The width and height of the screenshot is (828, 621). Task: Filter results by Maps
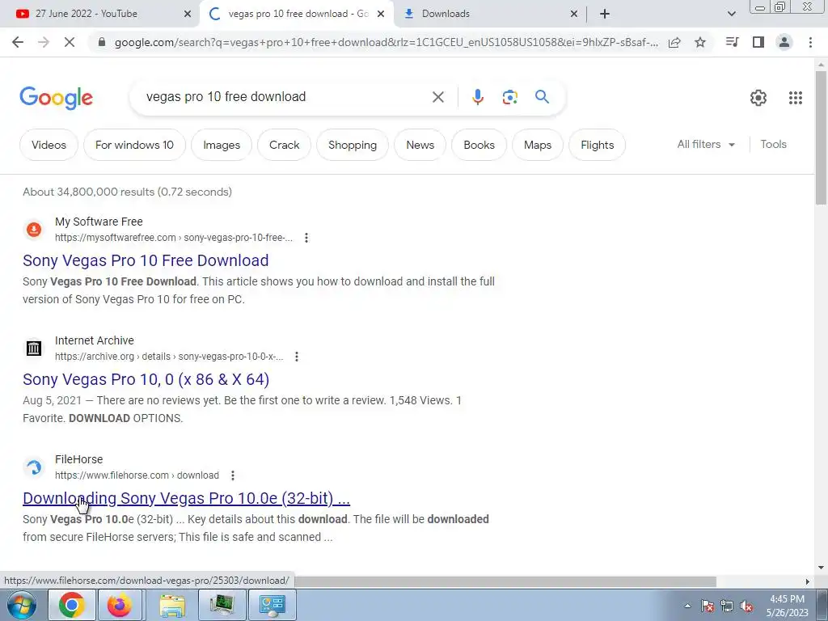pyautogui.click(x=538, y=145)
